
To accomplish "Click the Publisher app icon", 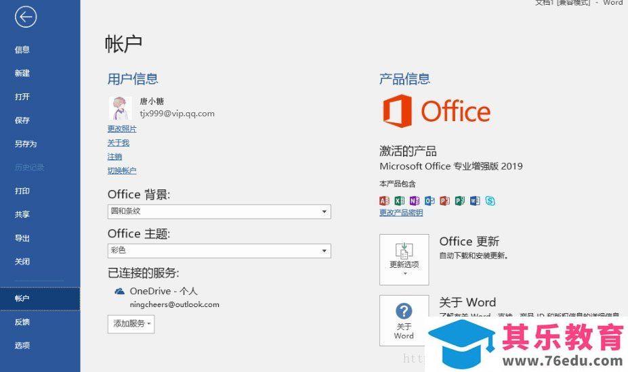I will (460, 200).
